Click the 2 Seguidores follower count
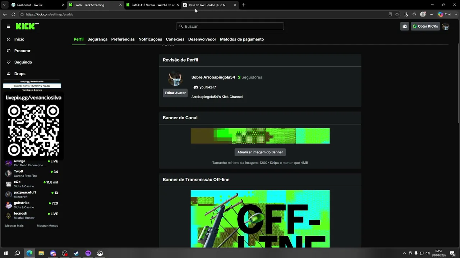 tap(250, 77)
